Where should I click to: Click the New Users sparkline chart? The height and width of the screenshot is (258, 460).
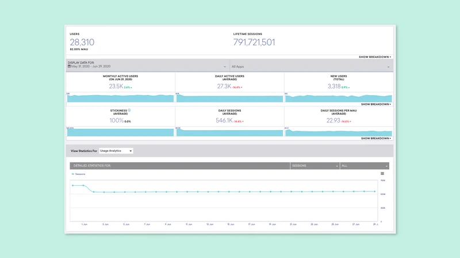pyautogui.click(x=339, y=97)
